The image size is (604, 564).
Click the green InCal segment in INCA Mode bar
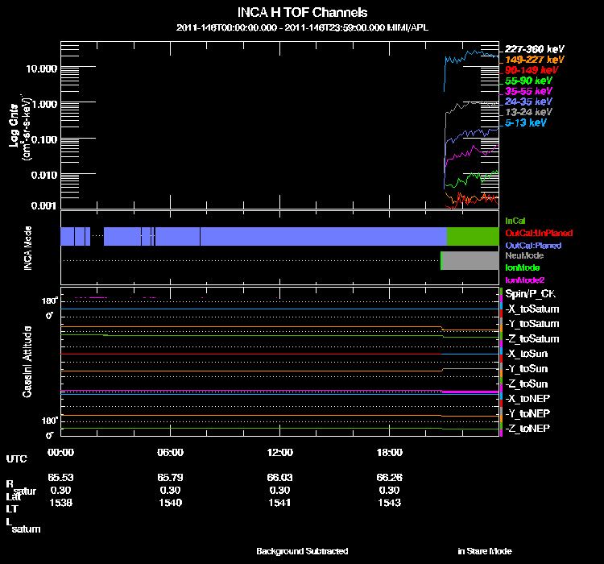click(x=473, y=235)
